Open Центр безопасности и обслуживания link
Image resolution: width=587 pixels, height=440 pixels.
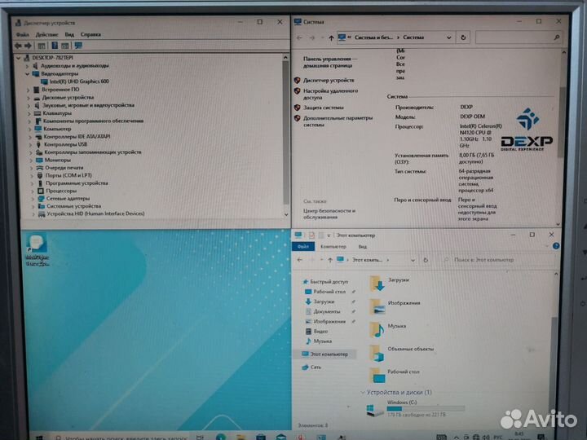pyautogui.click(x=329, y=214)
